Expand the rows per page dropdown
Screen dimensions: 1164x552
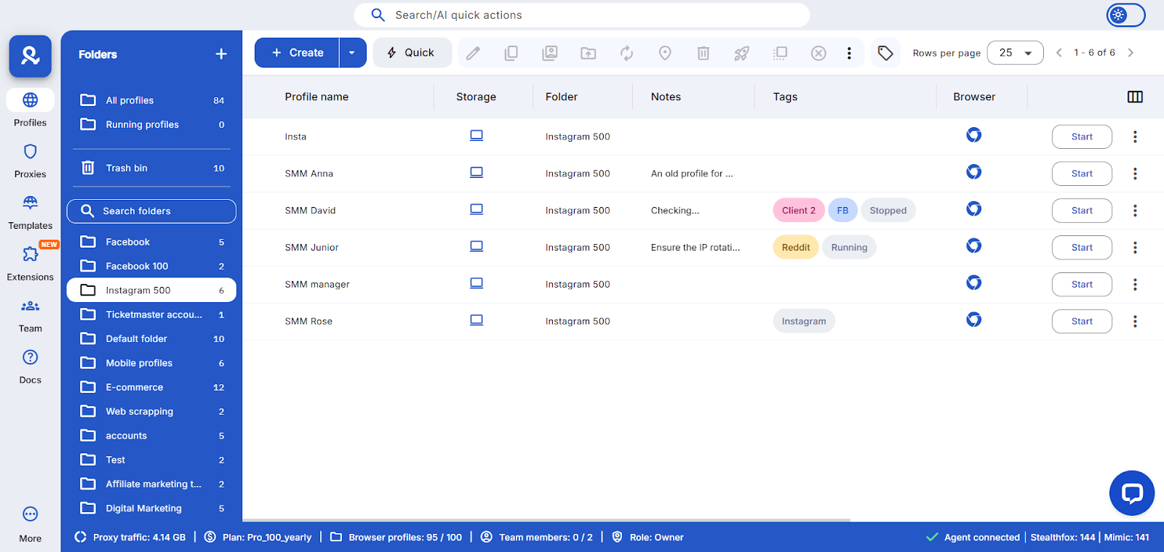(1015, 53)
